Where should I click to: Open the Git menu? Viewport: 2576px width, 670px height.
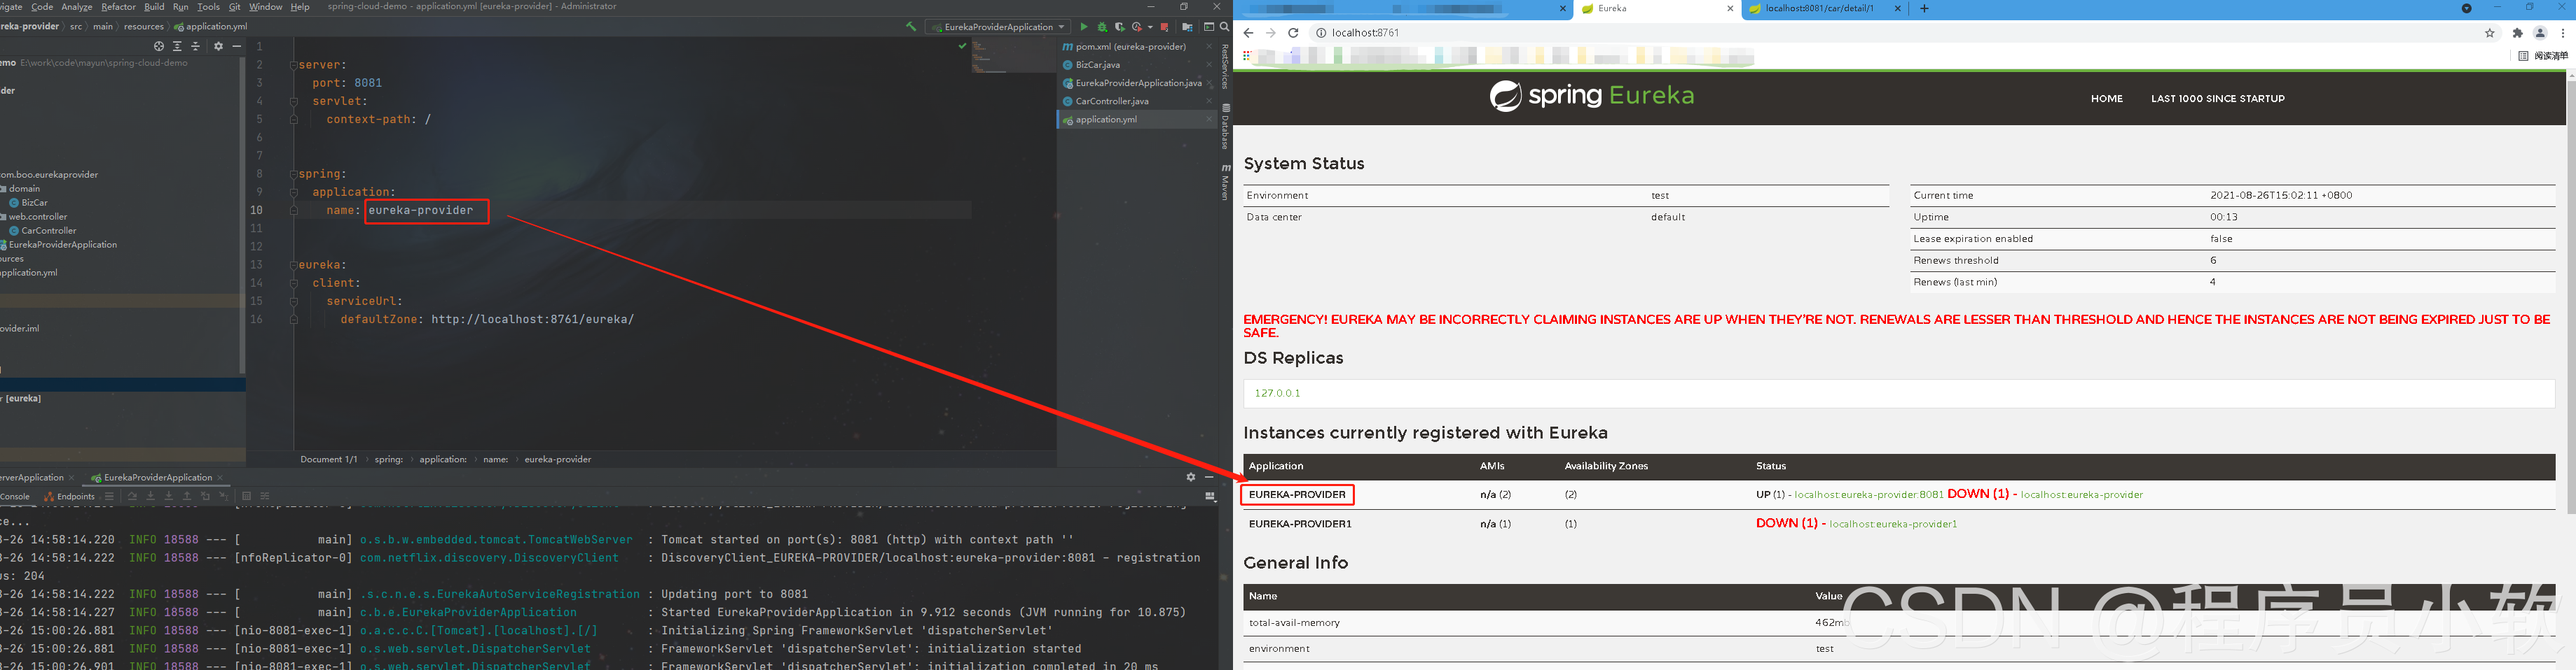tap(234, 7)
